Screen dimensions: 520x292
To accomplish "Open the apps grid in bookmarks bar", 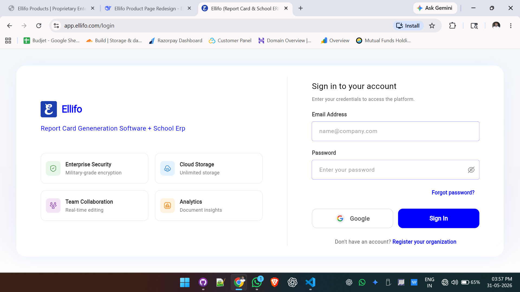I will 8,41.
